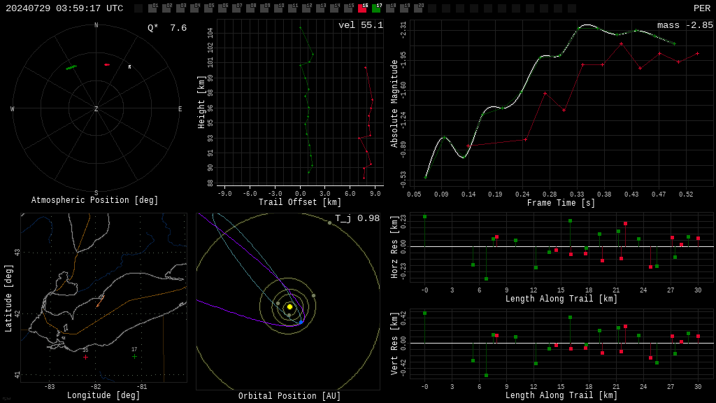
Task: Click station indicator square 19
Action: [404, 8]
